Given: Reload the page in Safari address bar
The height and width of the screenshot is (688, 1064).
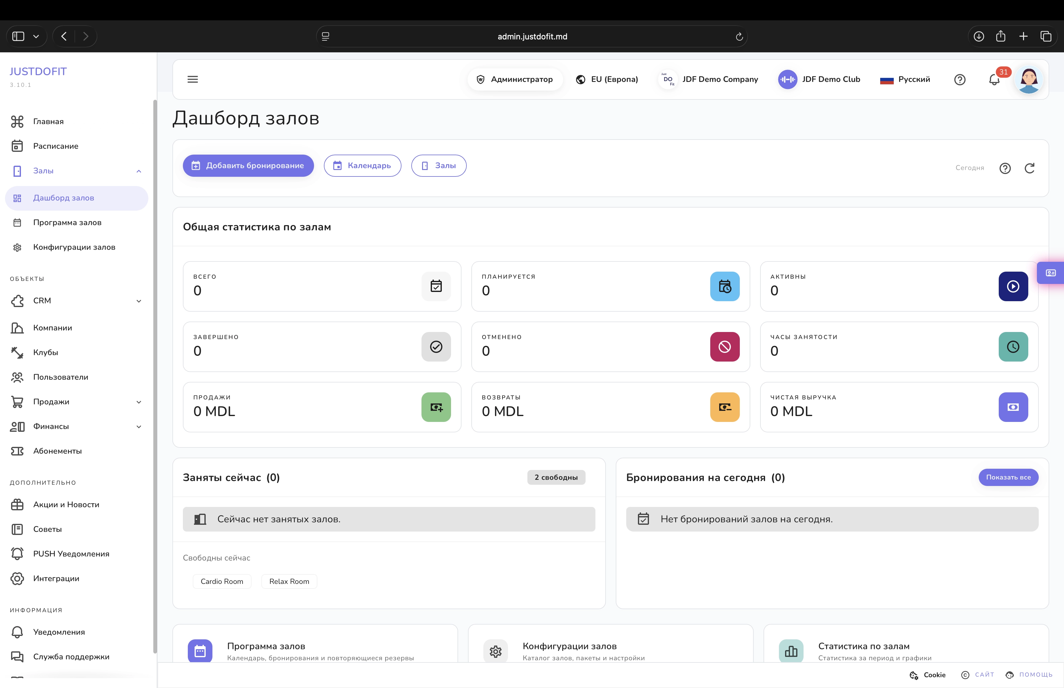Looking at the screenshot, I should click(x=739, y=37).
